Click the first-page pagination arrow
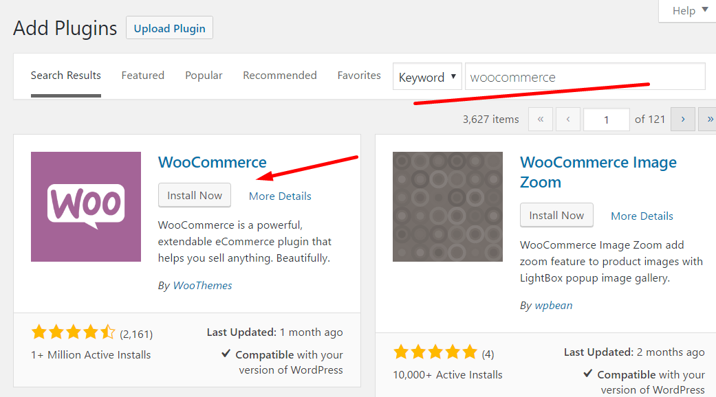The image size is (716, 397). 541,119
